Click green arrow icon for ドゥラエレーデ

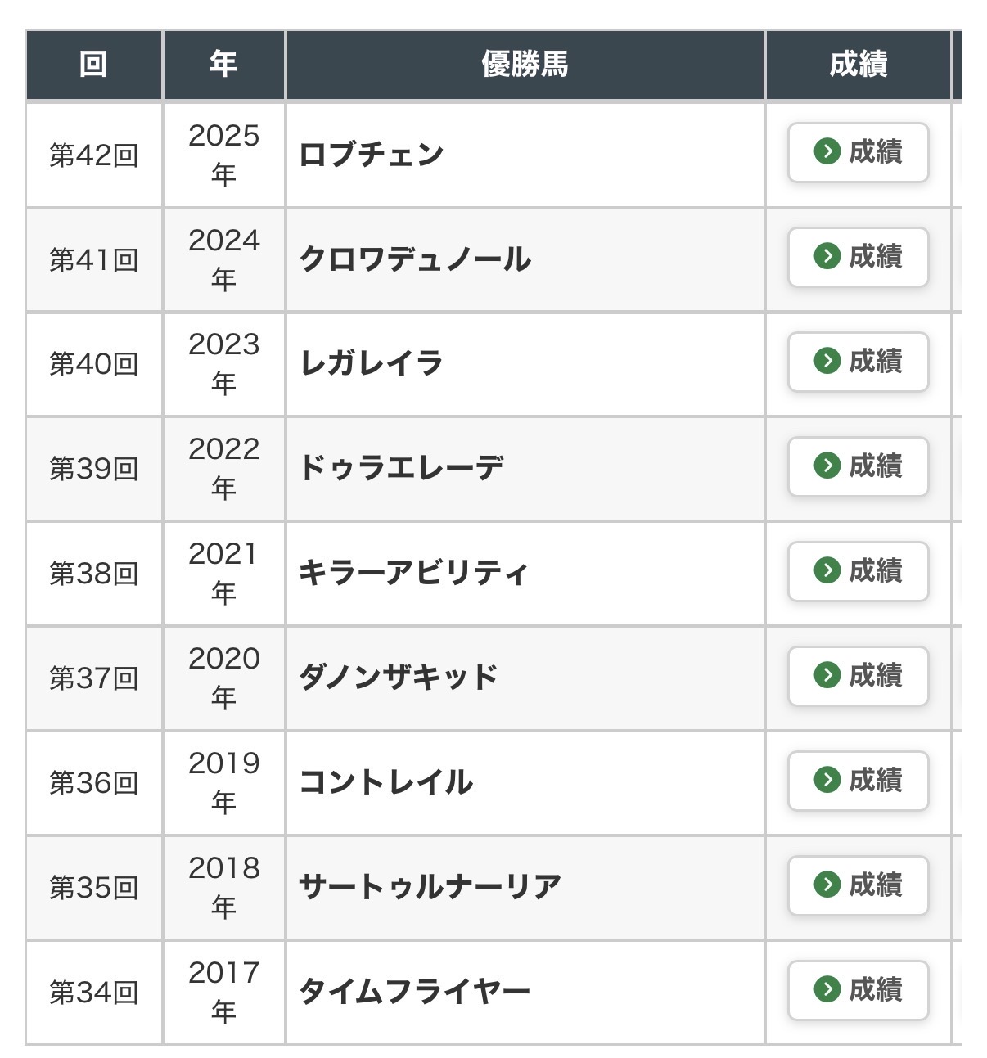coord(827,466)
